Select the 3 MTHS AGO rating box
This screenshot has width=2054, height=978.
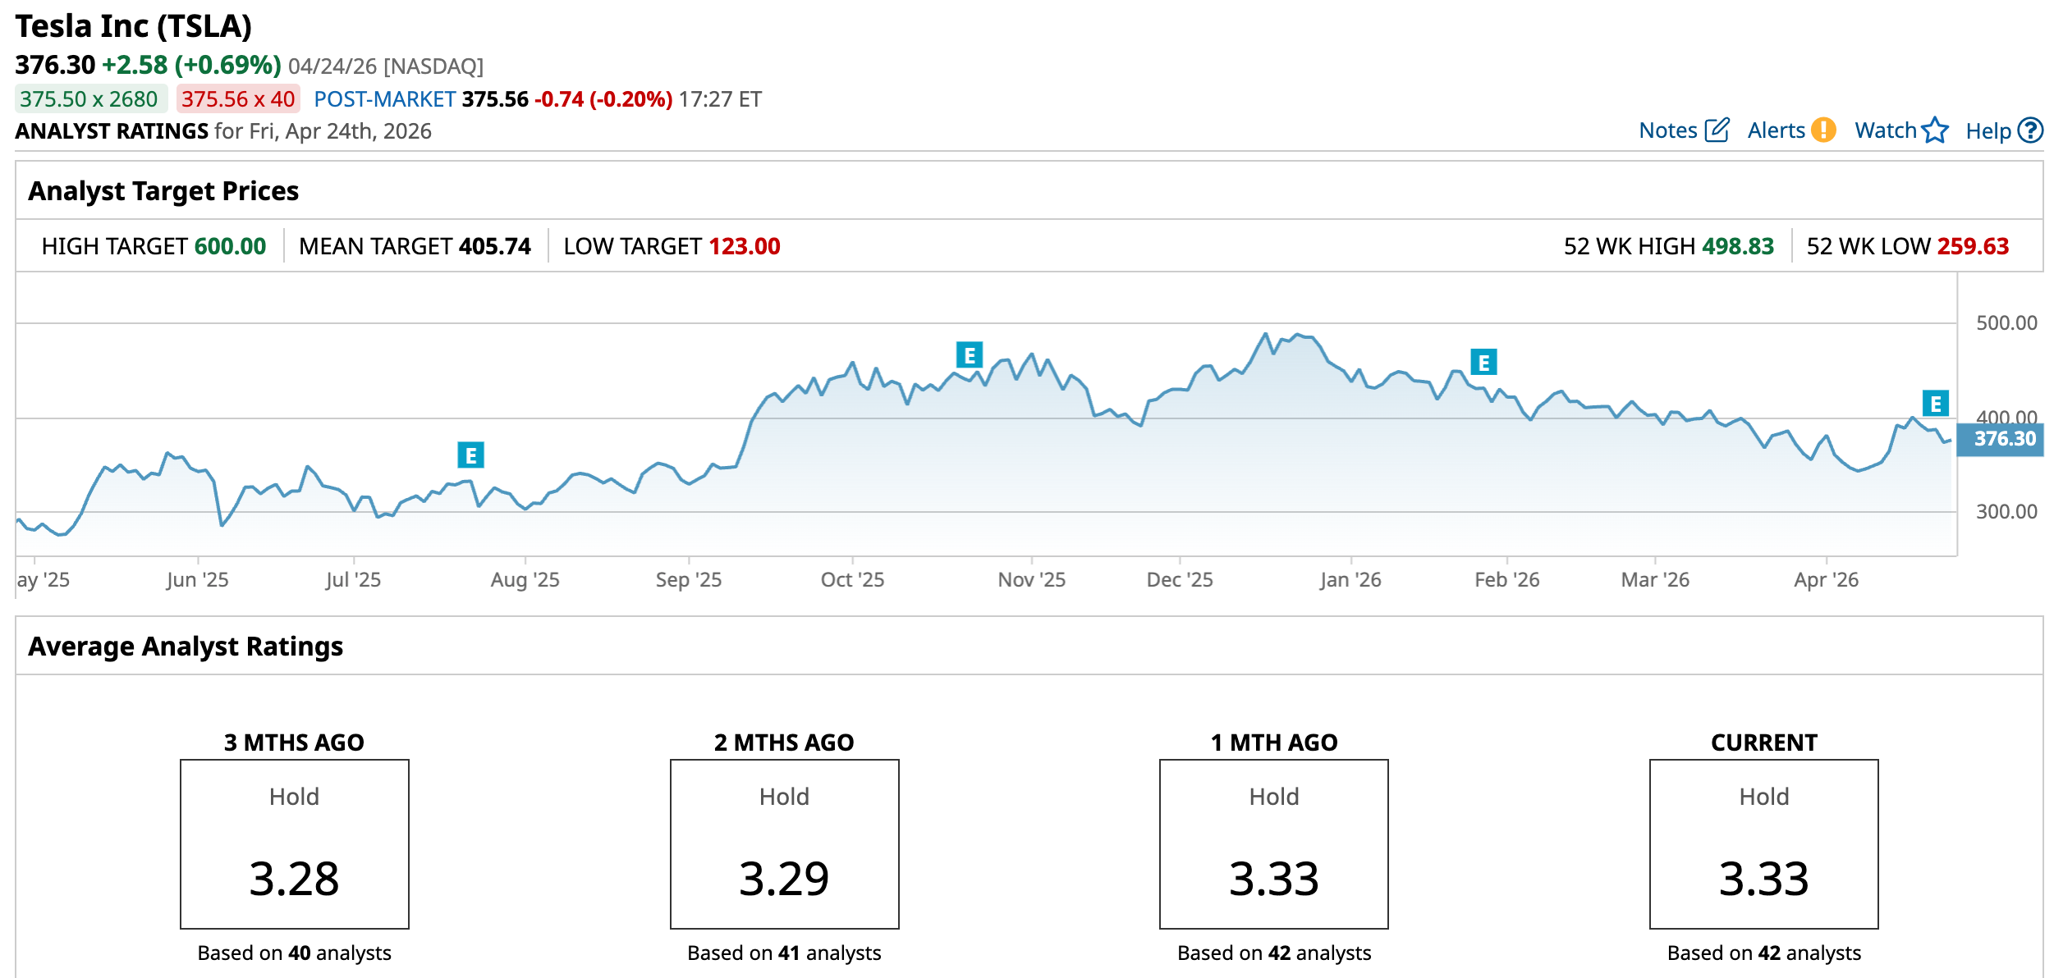click(x=294, y=843)
